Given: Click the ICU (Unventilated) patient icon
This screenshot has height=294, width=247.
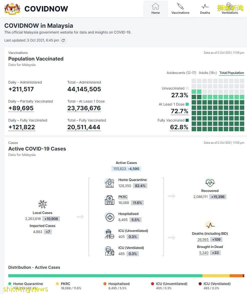Looking at the screenshot, I should tap(109, 234).
